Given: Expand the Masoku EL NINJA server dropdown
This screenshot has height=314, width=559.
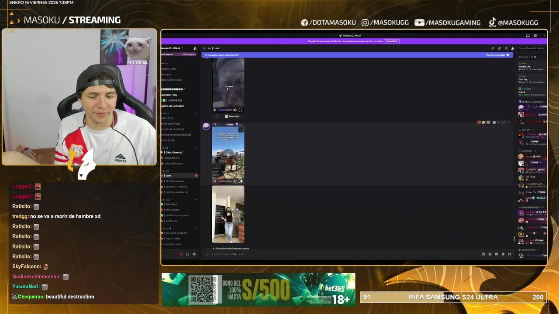Looking at the screenshot, I should [172, 48].
